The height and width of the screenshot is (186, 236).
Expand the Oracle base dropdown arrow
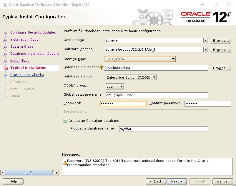(206, 40)
